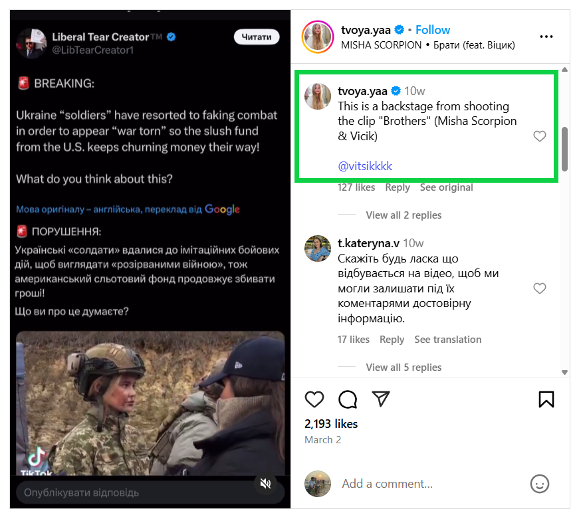Save post with bookmark icon
This screenshot has width=579, height=523.
[x=546, y=399]
